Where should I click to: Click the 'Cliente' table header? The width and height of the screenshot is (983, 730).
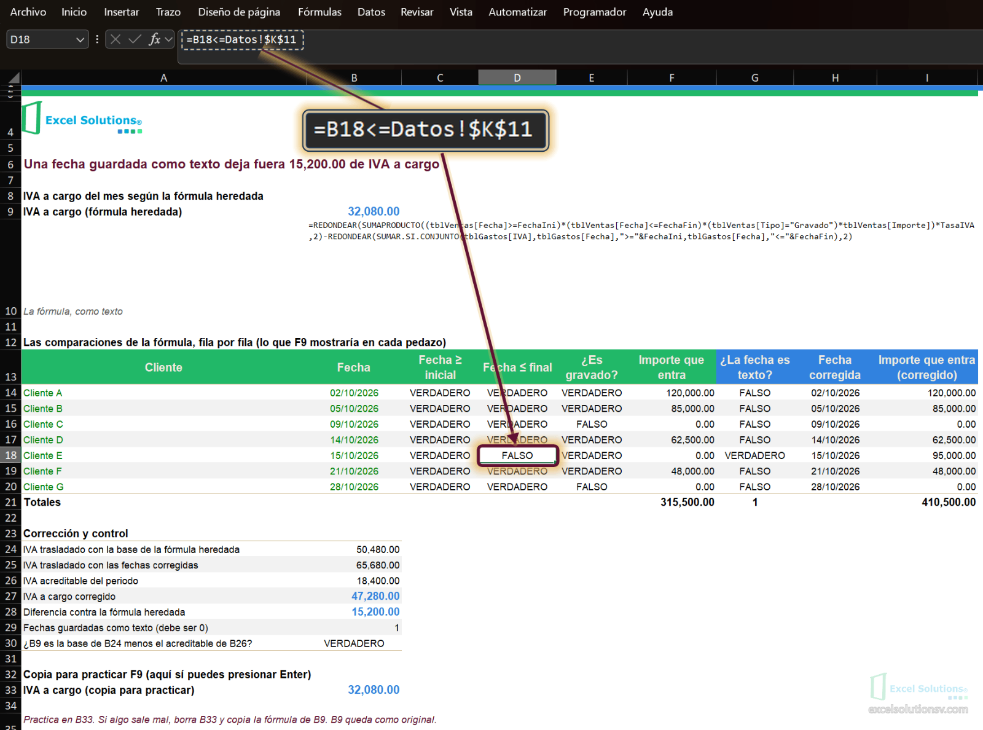point(163,367)
